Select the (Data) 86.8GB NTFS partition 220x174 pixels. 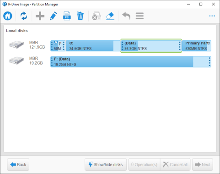coord(151,46)
